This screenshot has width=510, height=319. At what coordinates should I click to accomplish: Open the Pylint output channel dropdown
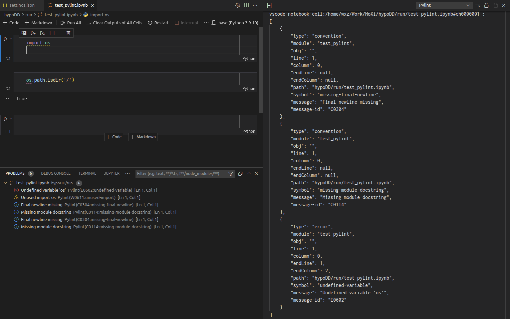tap(444, 5)
